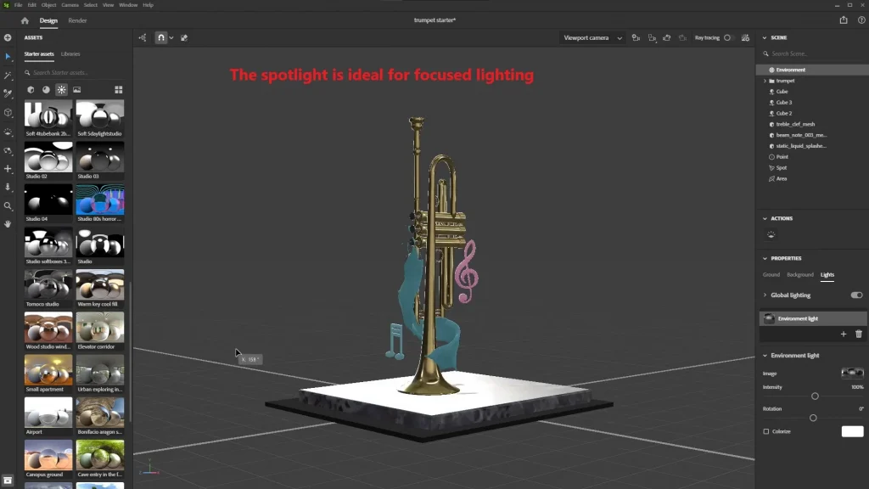This screenshot has width=869, height=489.
Task: Choose the Studio 80s horror environment thumbnail
Action: [100, 200]
